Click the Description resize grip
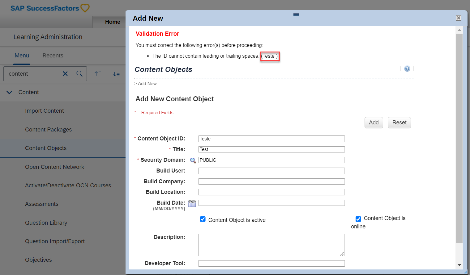 342,254
